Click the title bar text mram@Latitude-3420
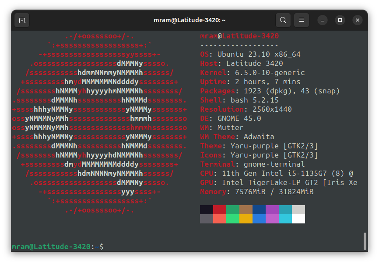379x264 pixels. click(189, 20)
